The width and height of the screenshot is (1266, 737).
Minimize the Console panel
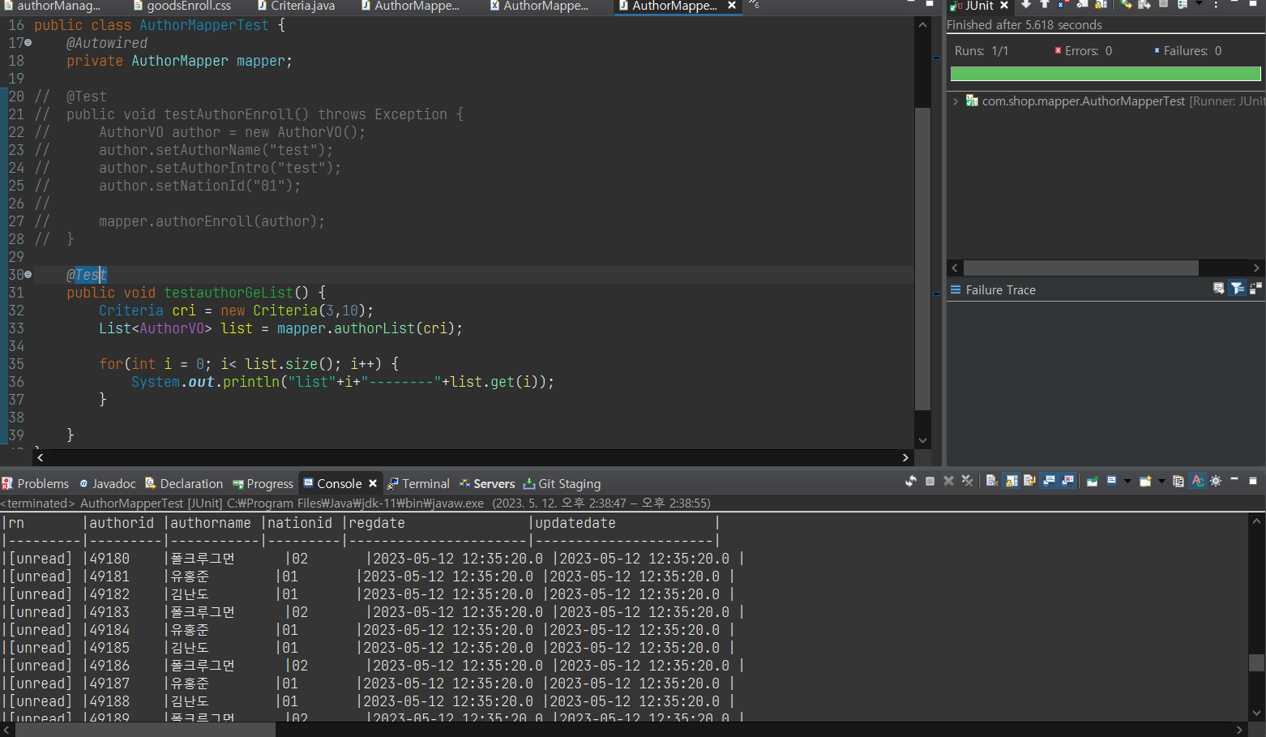[x=1234, y=480]
